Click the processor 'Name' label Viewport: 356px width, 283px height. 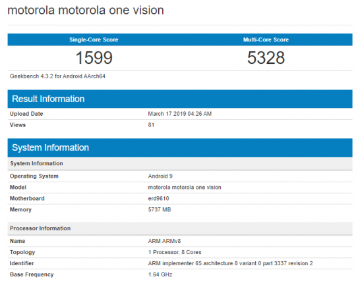click(x=18, y=241)
